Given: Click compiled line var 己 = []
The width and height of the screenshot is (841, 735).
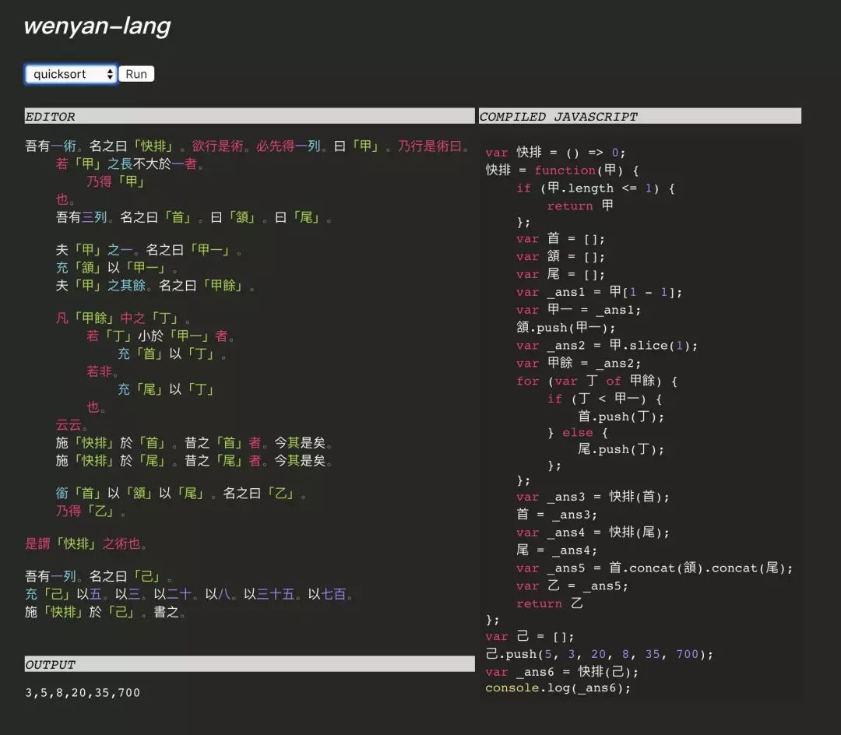Looking at the screenshot, I should (530, 636).
